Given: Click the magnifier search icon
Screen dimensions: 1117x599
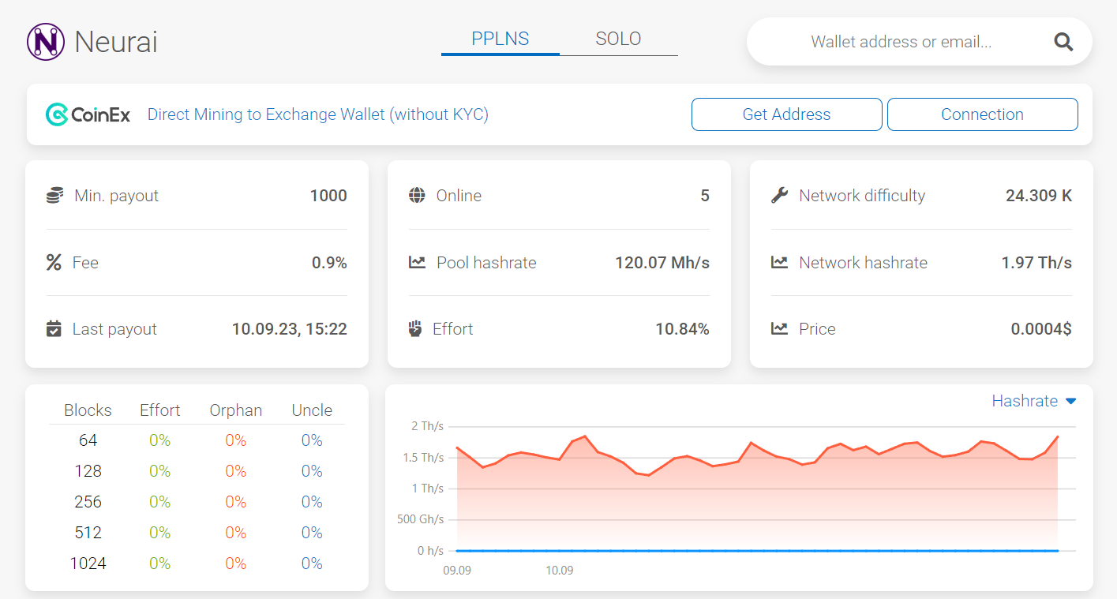Looking at the screenshot, I should coord(1063,41).
